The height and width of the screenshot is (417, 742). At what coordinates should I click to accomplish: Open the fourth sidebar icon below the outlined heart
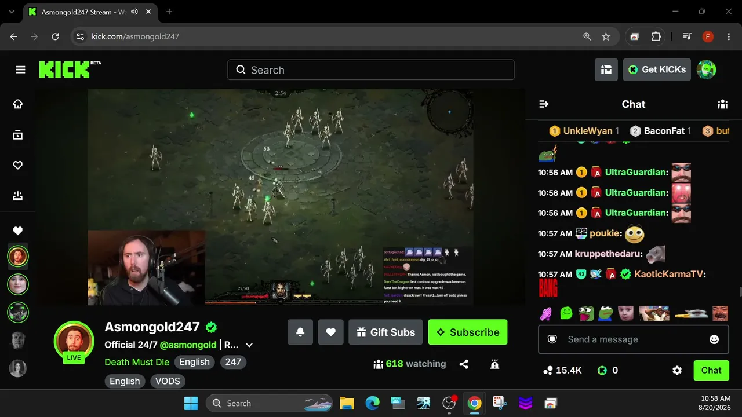click(x=18, y=196)
